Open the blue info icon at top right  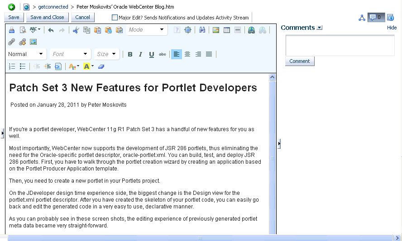pos(390,18)
